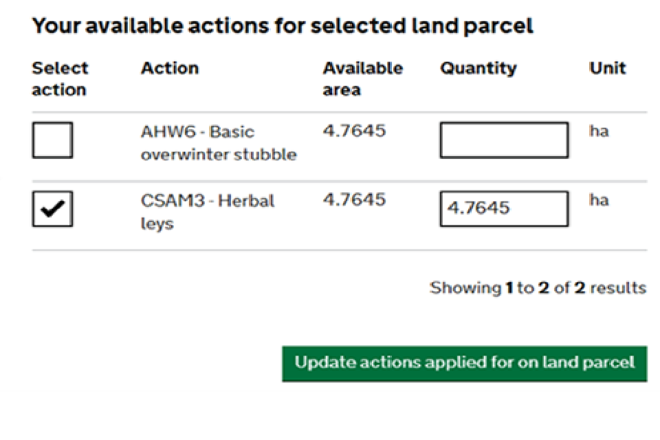The height and width of the screenshot is (440, 660).
Task: Click the 'AHW6 - Basic overwinter stubble' action name
Action: (218, 143)
